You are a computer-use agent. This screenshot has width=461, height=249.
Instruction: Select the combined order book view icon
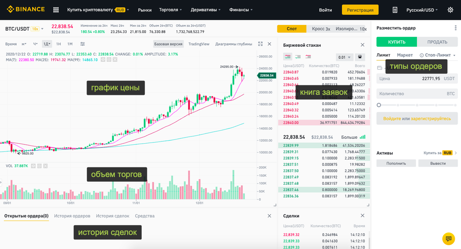point(288,57)
